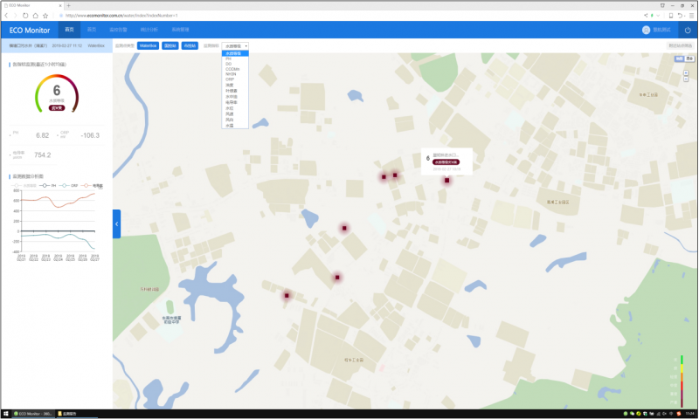The image size is (699, 419).
Task: Click the map marker beneath the info popup
Action: (446, 181)
